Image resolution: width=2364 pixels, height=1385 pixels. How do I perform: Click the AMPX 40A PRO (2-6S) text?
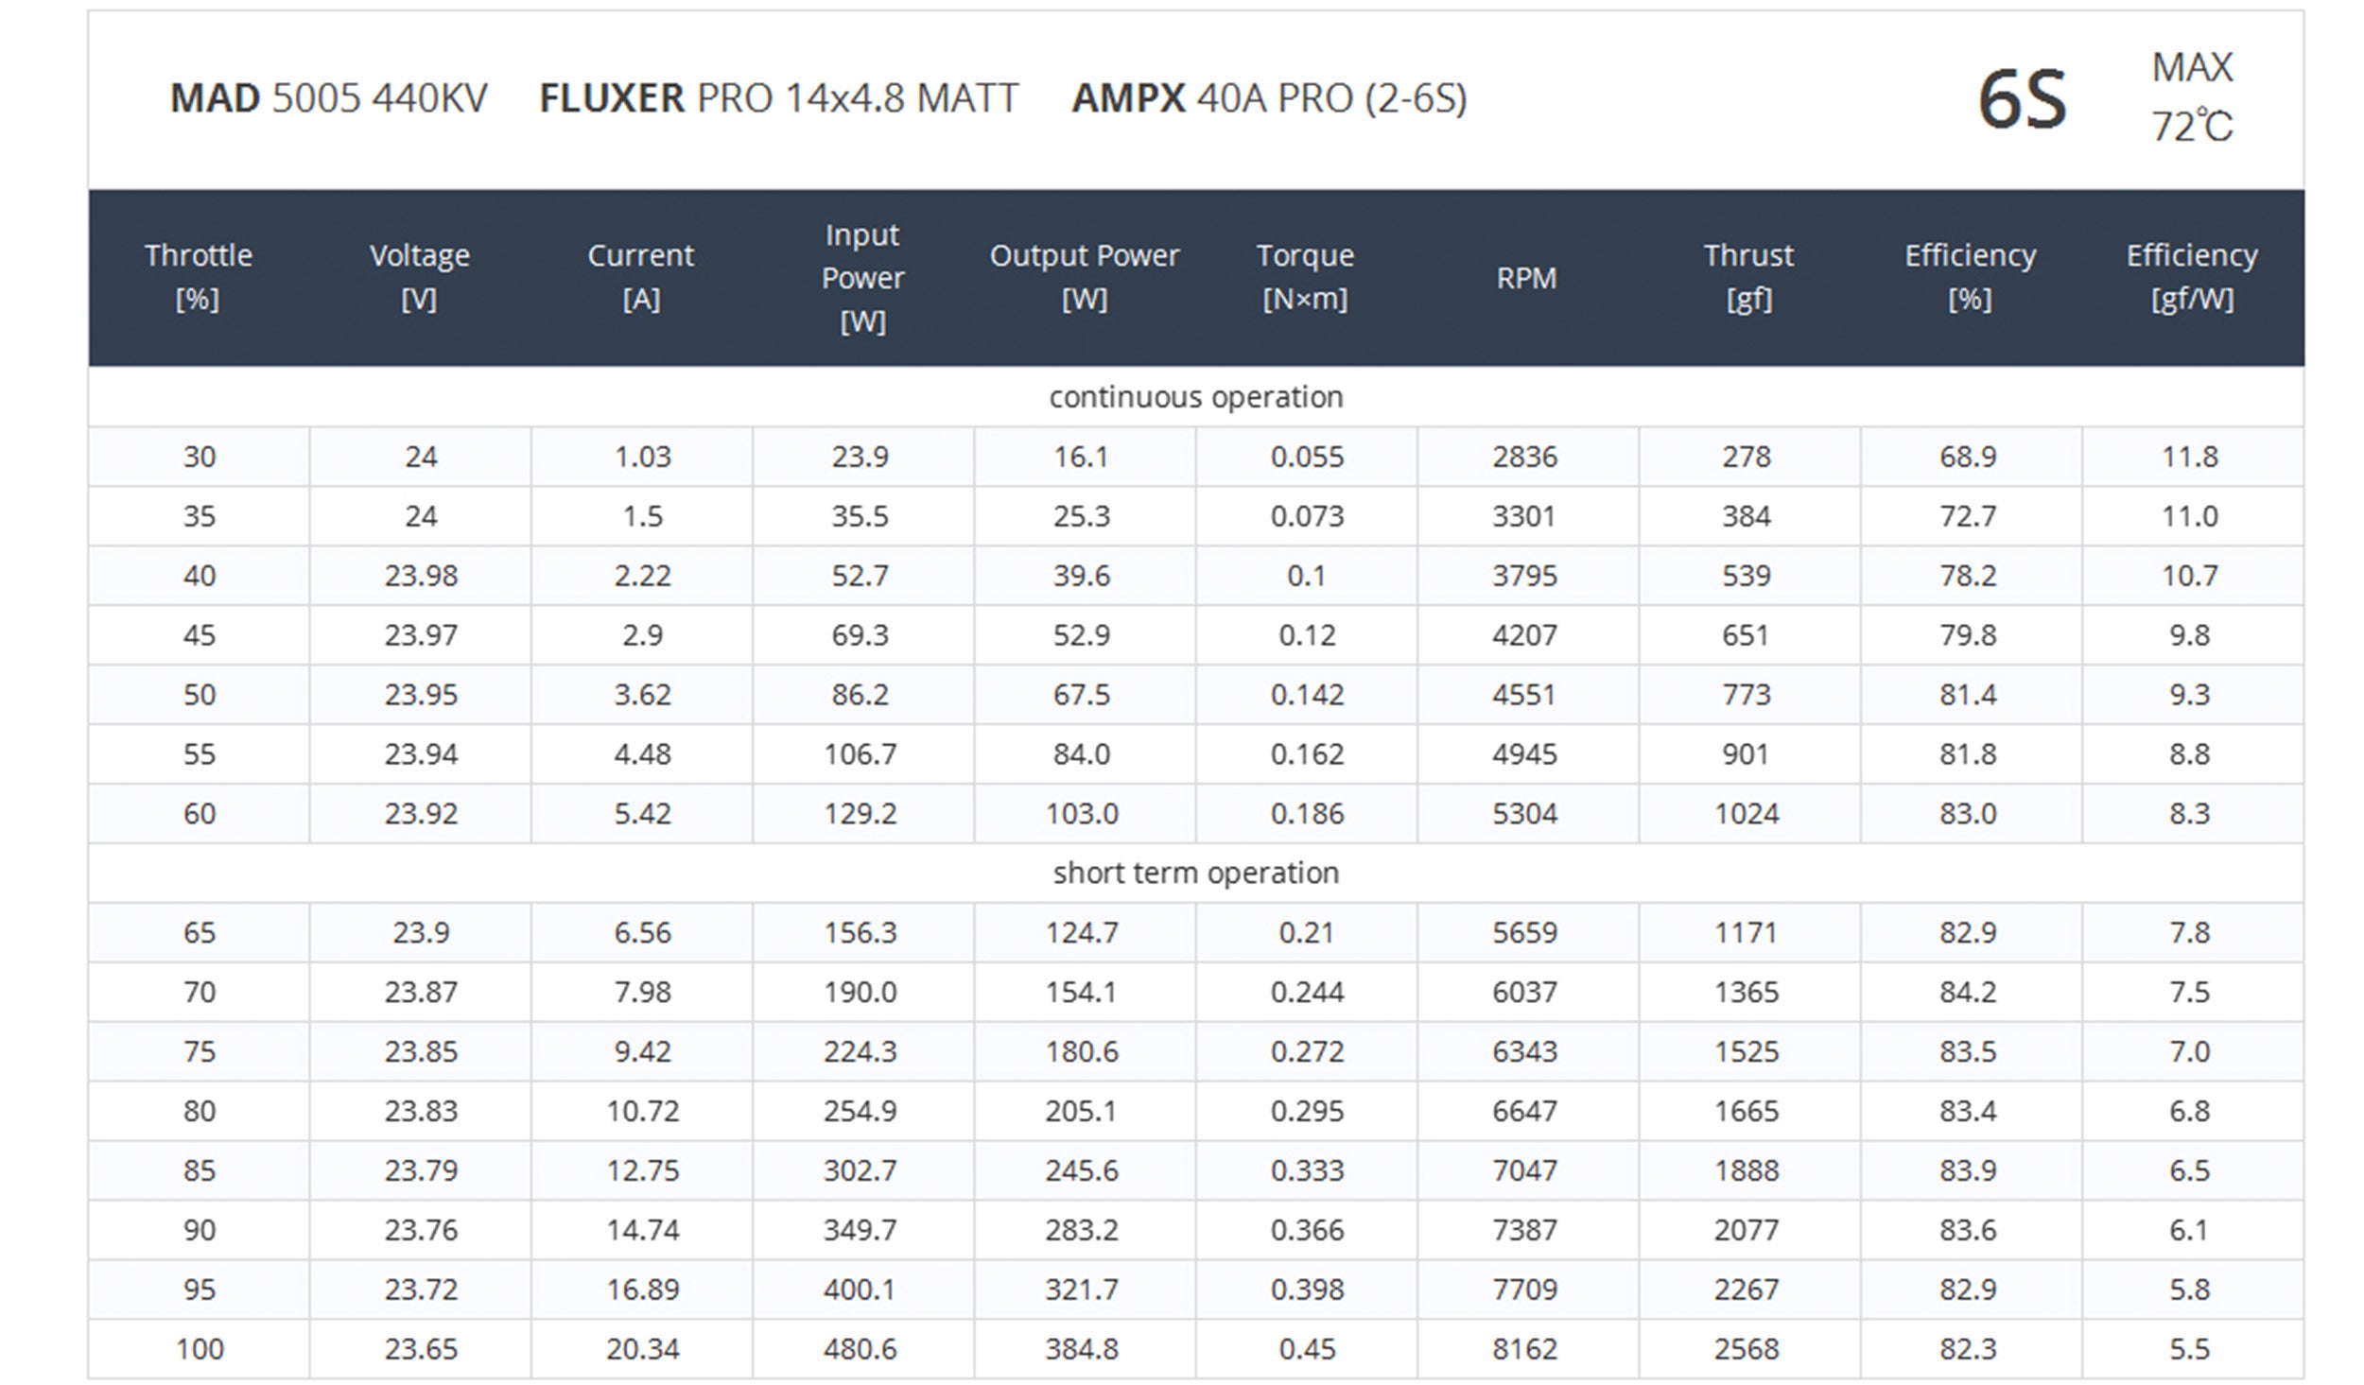(x=1269, y=98)
